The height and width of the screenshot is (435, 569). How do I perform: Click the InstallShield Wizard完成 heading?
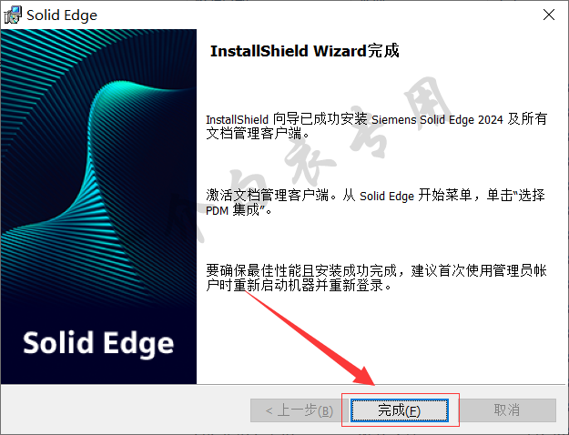(305, 51)
